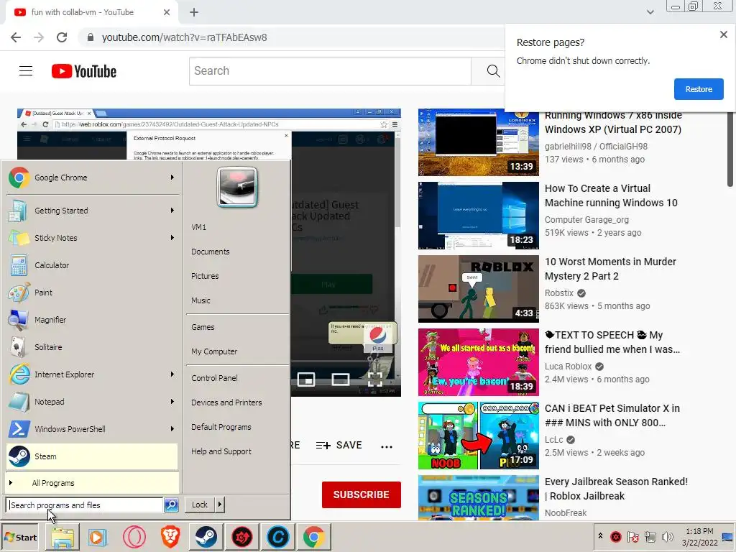Launch Brave browser from taskbar
The height and width of the screenshot is (552, 736).
[170, 537]
